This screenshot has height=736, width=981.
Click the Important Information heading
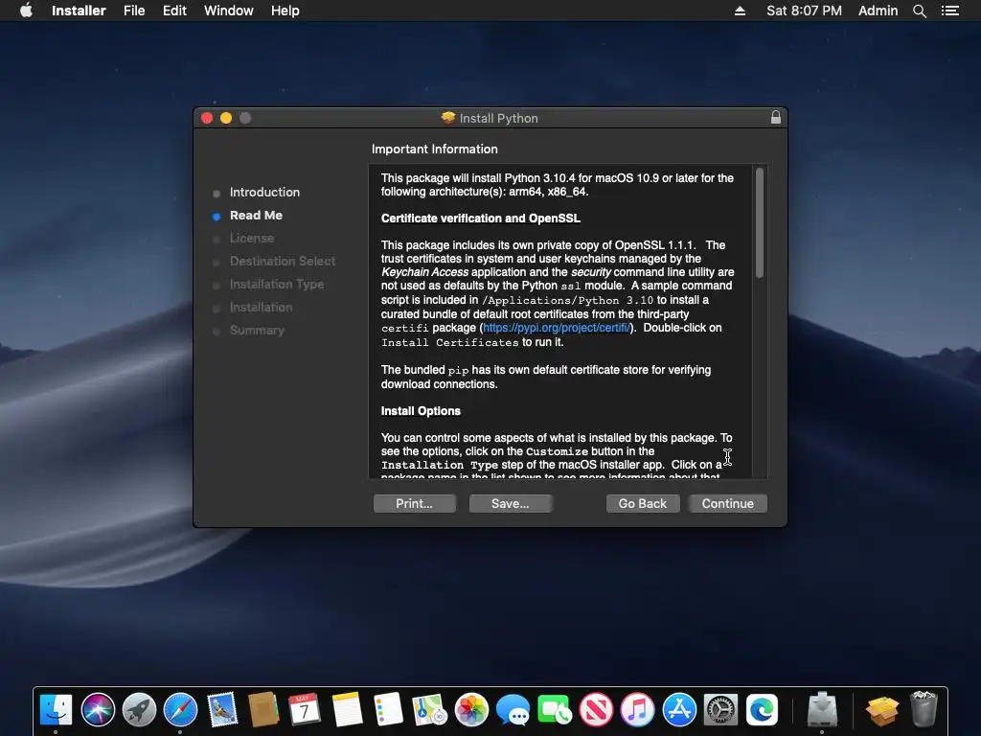click(435, 149)
